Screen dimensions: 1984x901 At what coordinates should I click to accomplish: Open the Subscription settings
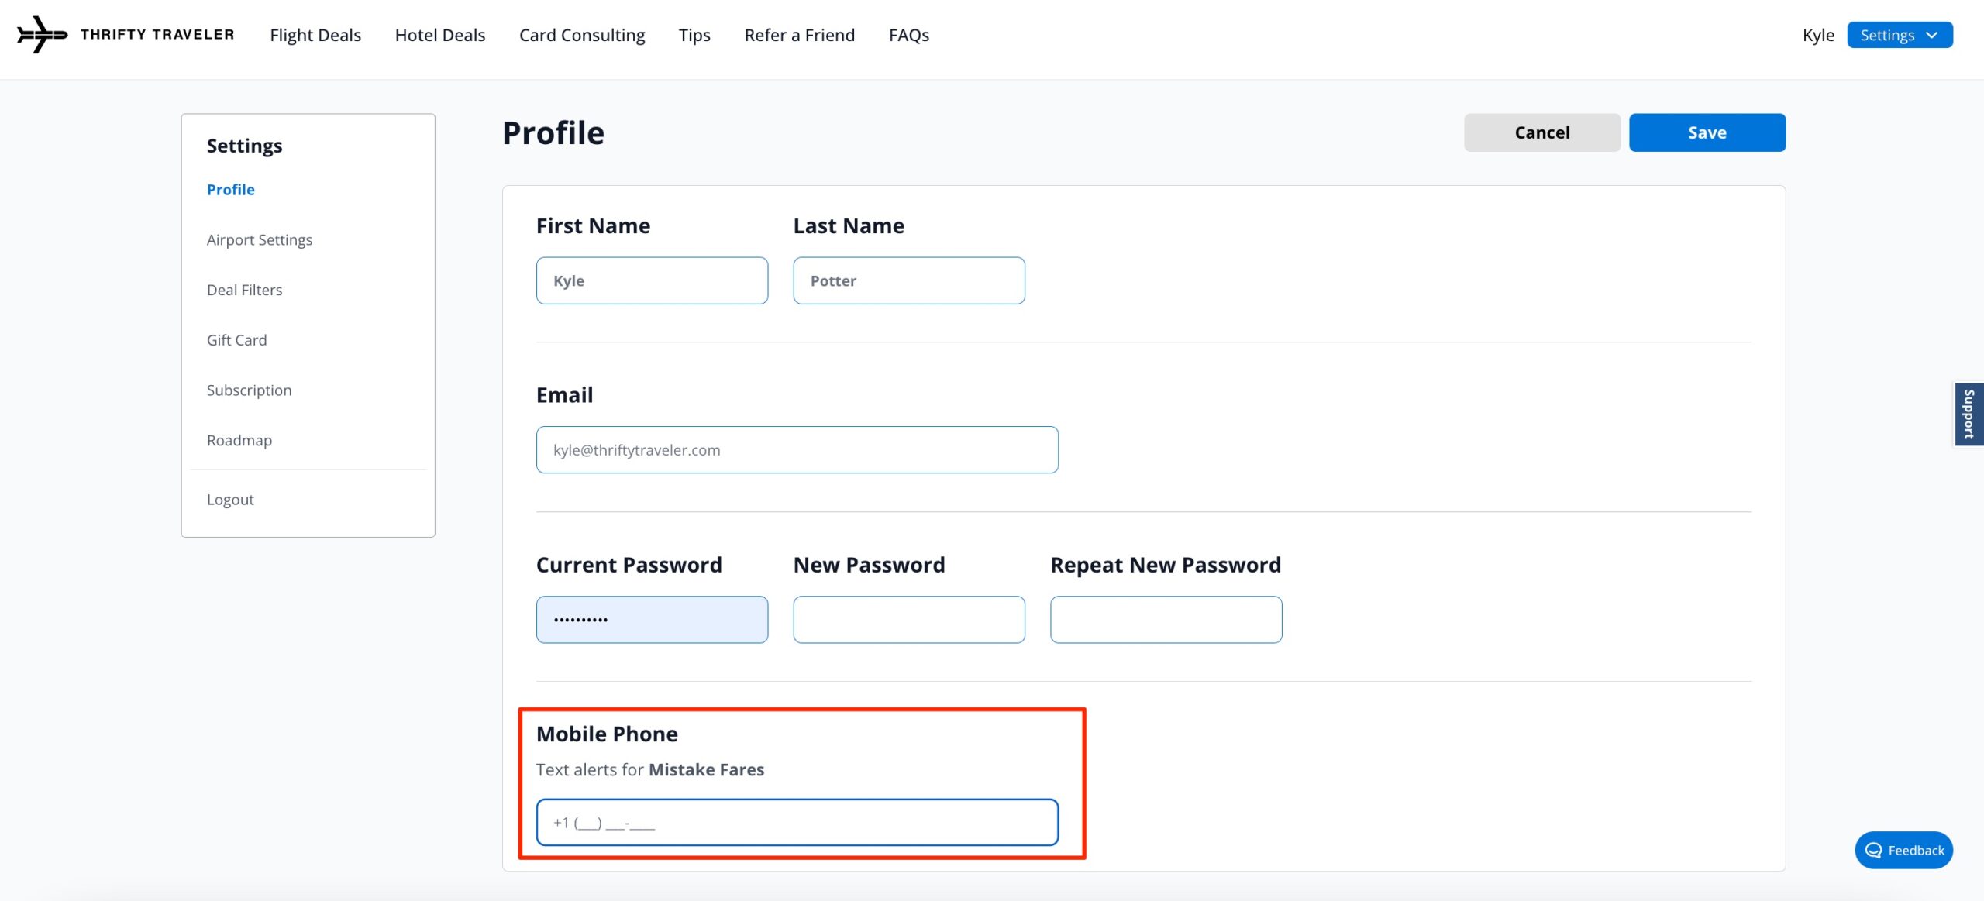tap(249, 390)
